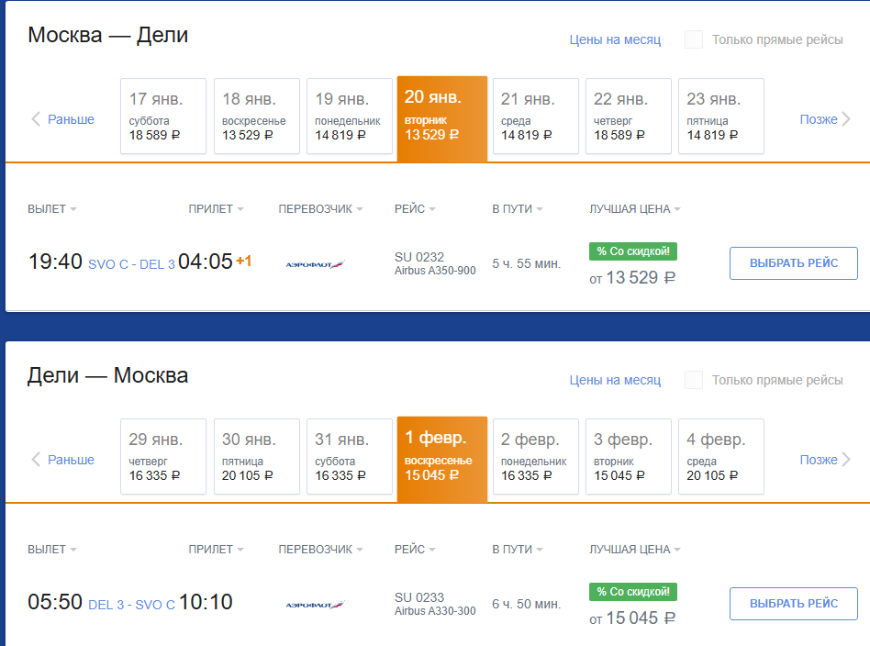
Task: Click right chevron next to Позже for Москва — Дели
Action: [x=845, y=118]
